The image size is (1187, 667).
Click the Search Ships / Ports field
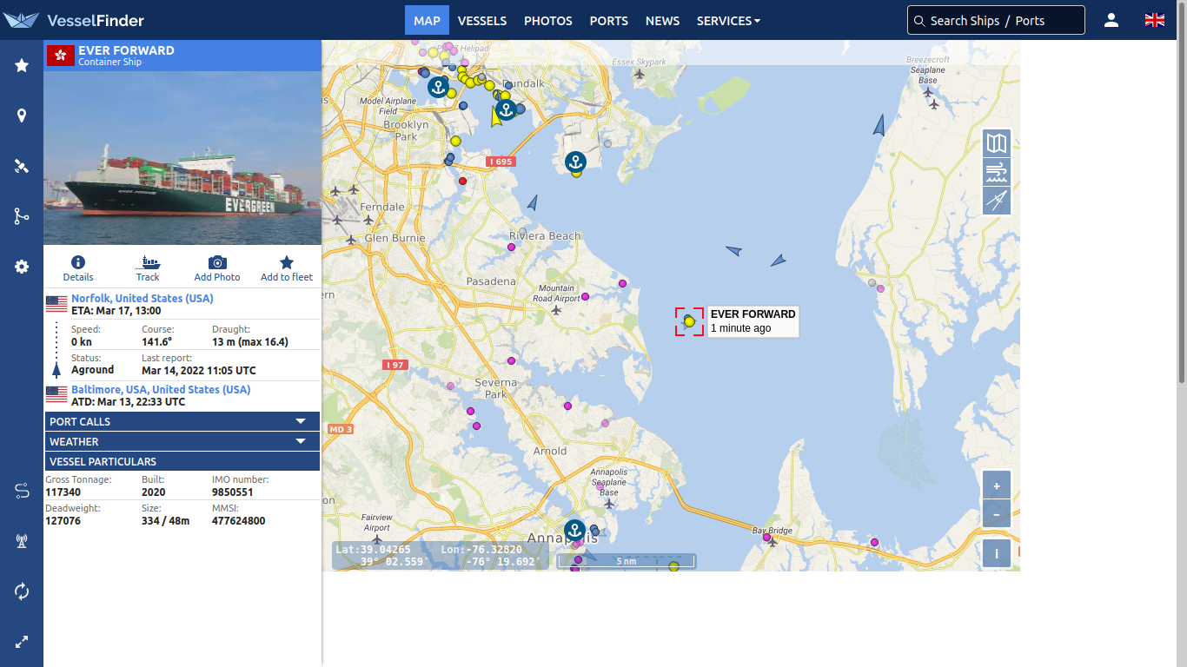pyautogui.click(x=996, y=20)
